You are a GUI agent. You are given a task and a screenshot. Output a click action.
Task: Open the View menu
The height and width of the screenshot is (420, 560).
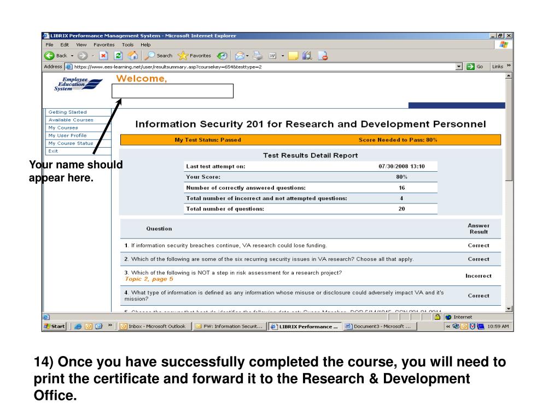[81, 45]
